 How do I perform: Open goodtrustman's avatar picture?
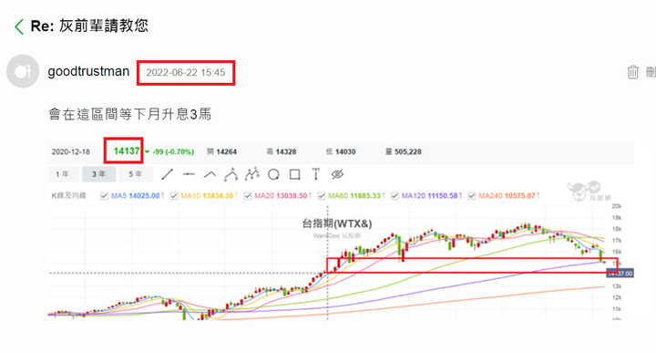pyautogui.click(x=23, y=71)
